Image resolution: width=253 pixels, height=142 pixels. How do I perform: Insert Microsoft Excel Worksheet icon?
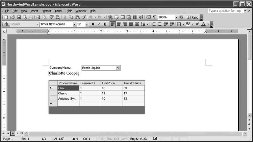pyautogui.click(x=129, y=17)
